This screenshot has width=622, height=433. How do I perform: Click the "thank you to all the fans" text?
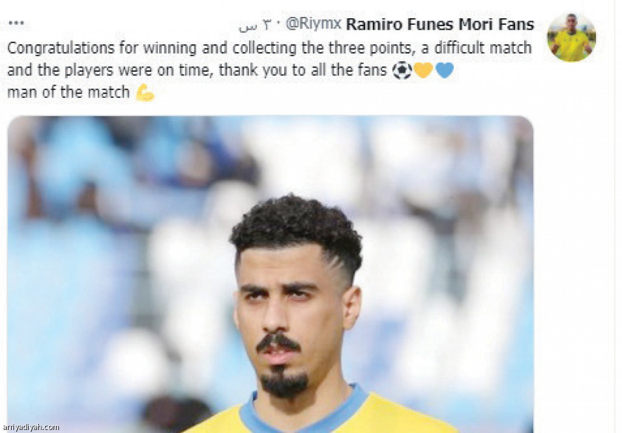[x=302, y=70]
